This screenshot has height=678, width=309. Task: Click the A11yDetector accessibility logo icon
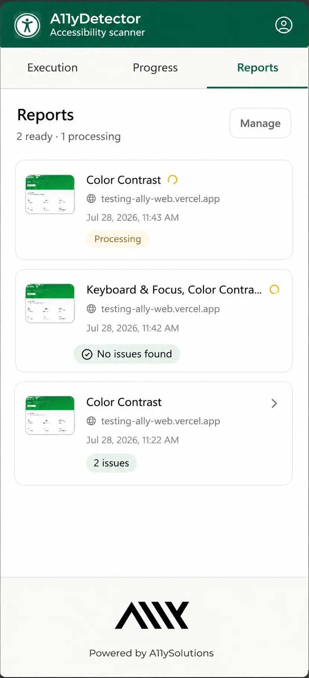(27, 25)
